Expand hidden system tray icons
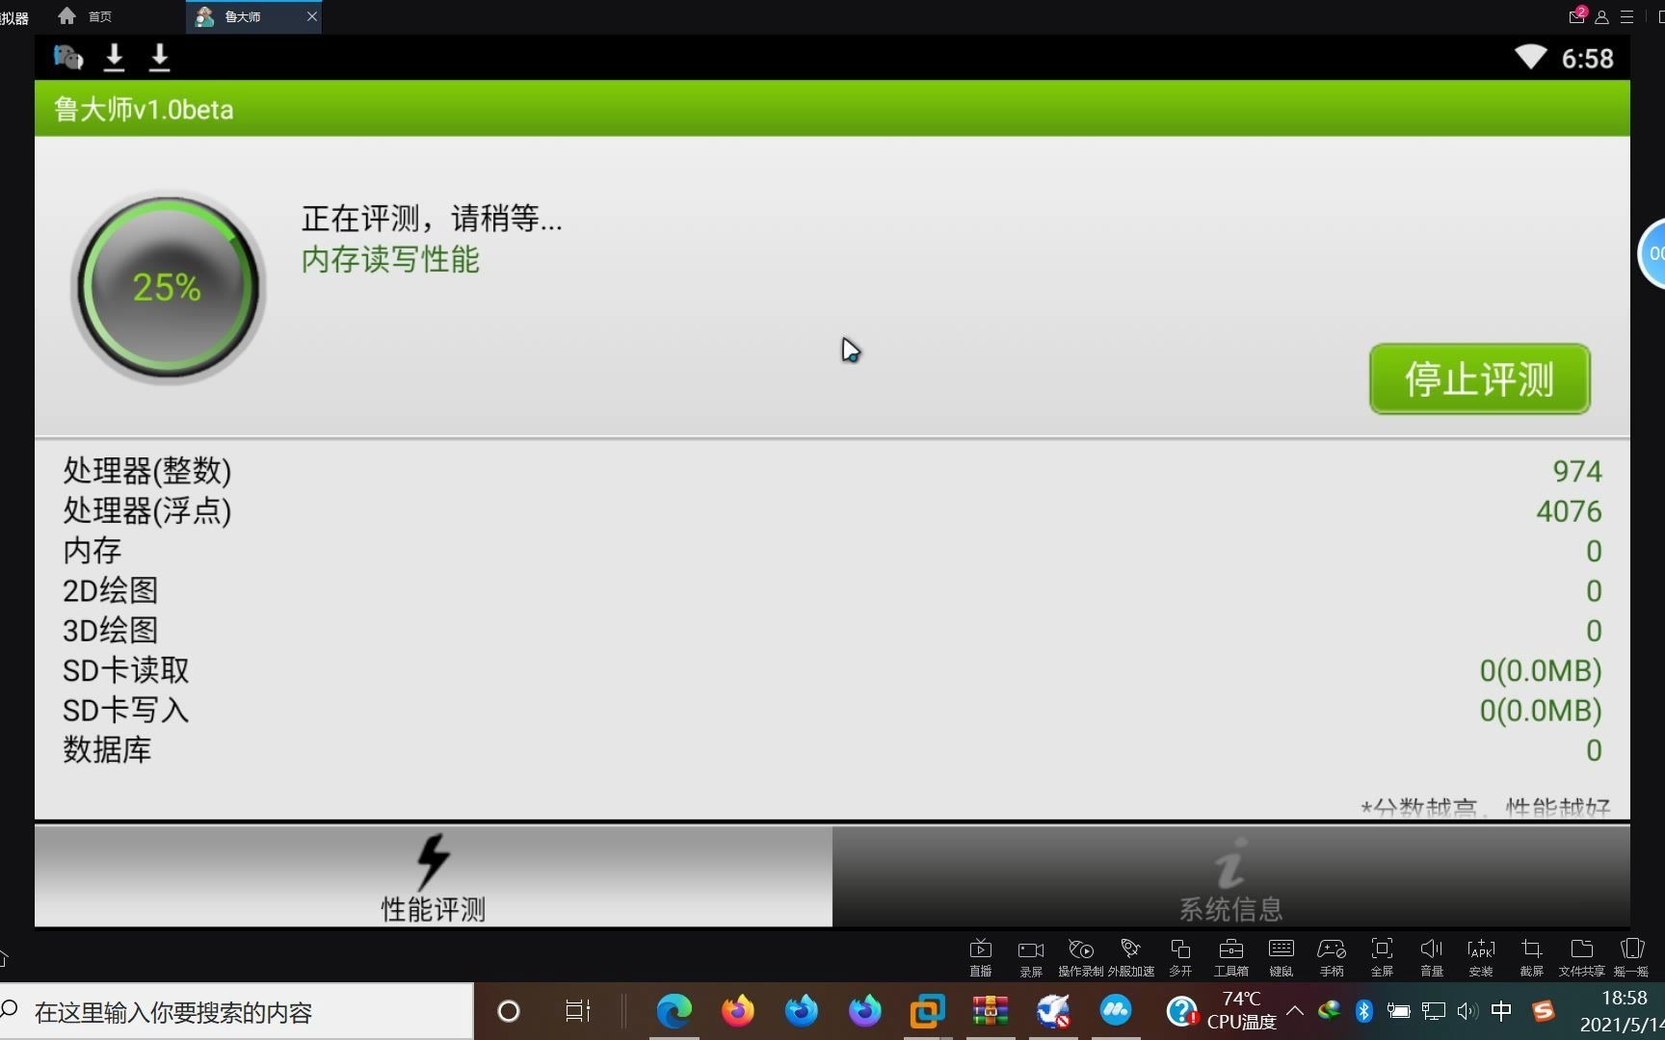Screen dimensions: 1665x1040 [1295, 1011]
